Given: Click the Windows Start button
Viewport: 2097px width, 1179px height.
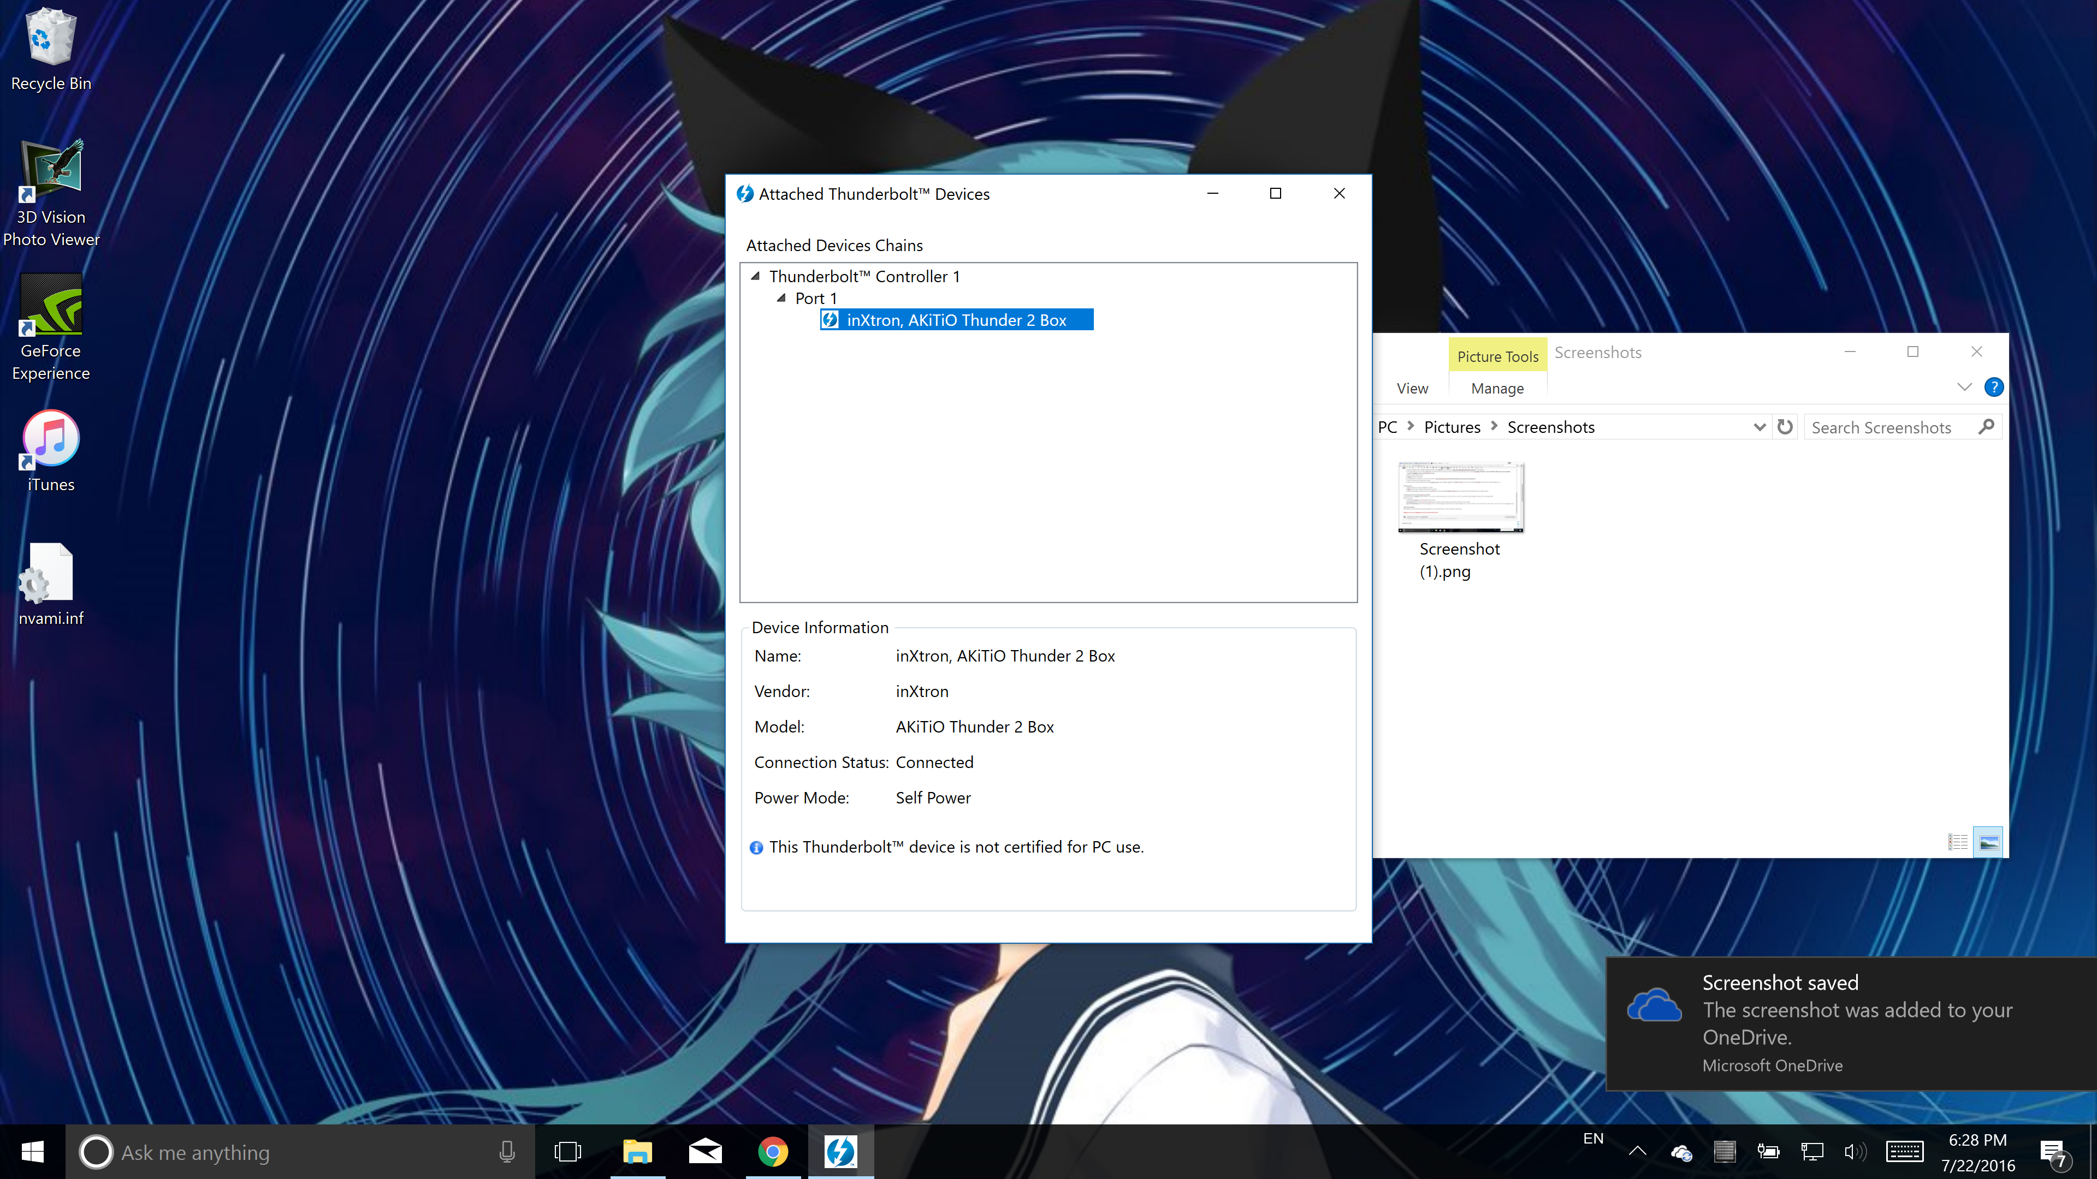Looking at the screenshot, I should 33,1152.
